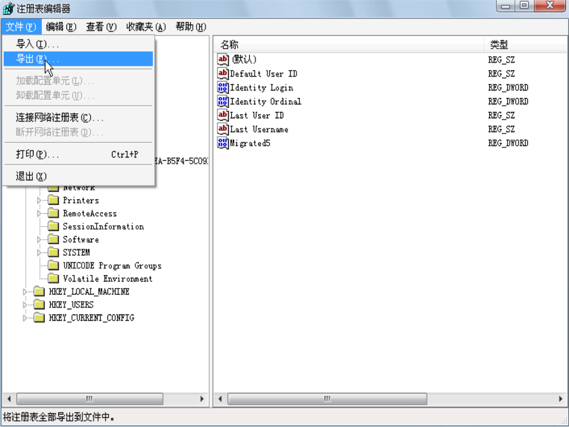The width and height of the screenshot is (569, 427).
Task: Click the binary icon beside Identity Ordinal
Action: click(x=223, y=101)
